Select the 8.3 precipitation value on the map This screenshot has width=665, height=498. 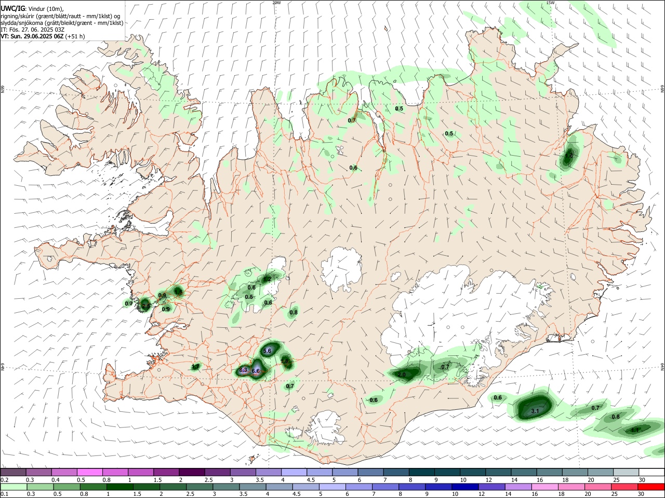243,370
